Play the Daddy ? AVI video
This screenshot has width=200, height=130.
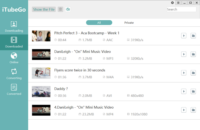(x=184, y=91)
